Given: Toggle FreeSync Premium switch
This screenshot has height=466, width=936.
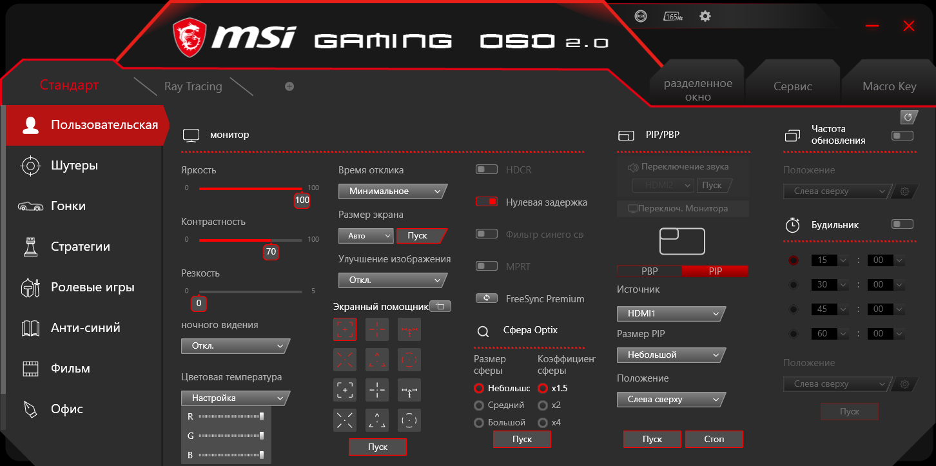Looking at the screenshot, I should (x=487, y=298).
